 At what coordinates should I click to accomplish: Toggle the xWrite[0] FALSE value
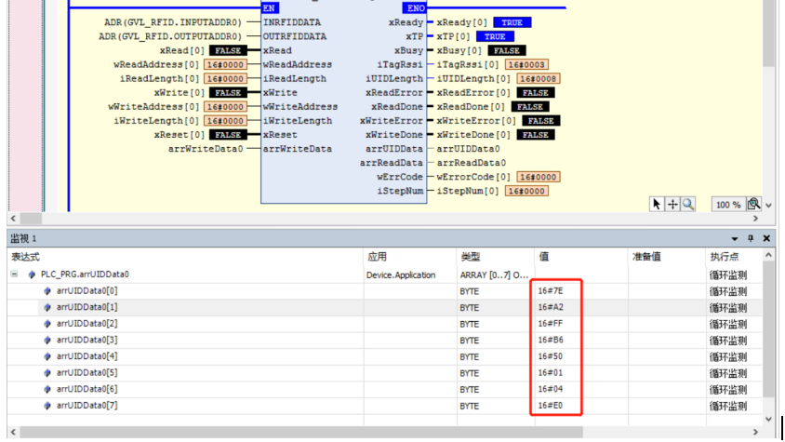[227, 93]
